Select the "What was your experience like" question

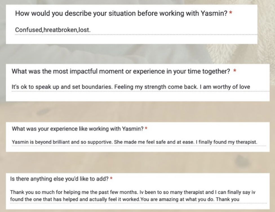78,129
